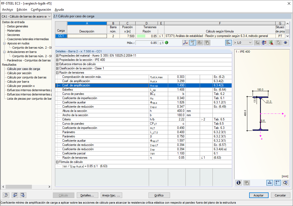The width and height of the screenshot is (293, 206).
Task: Click the Aceptar button
Action: [x=259, y=195]
